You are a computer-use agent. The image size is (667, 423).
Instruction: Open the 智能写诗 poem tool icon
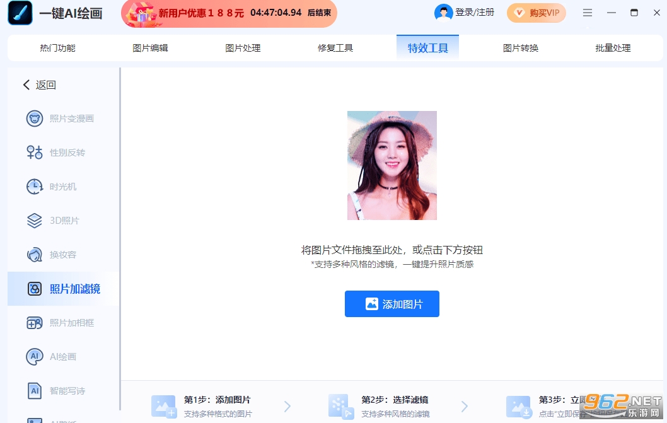[35, 391]
